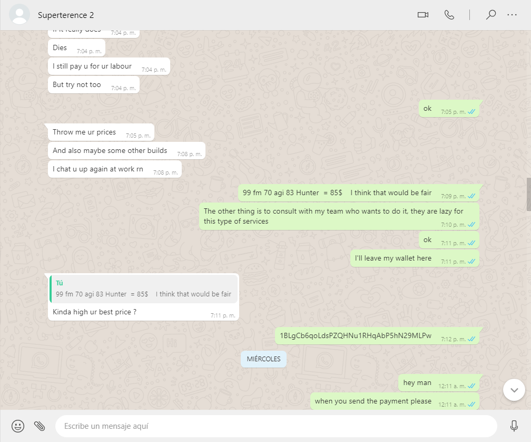This screenshot has height=442, width=531.
Task: Click the quoted reply from Tú
Action: pos(144,289)
